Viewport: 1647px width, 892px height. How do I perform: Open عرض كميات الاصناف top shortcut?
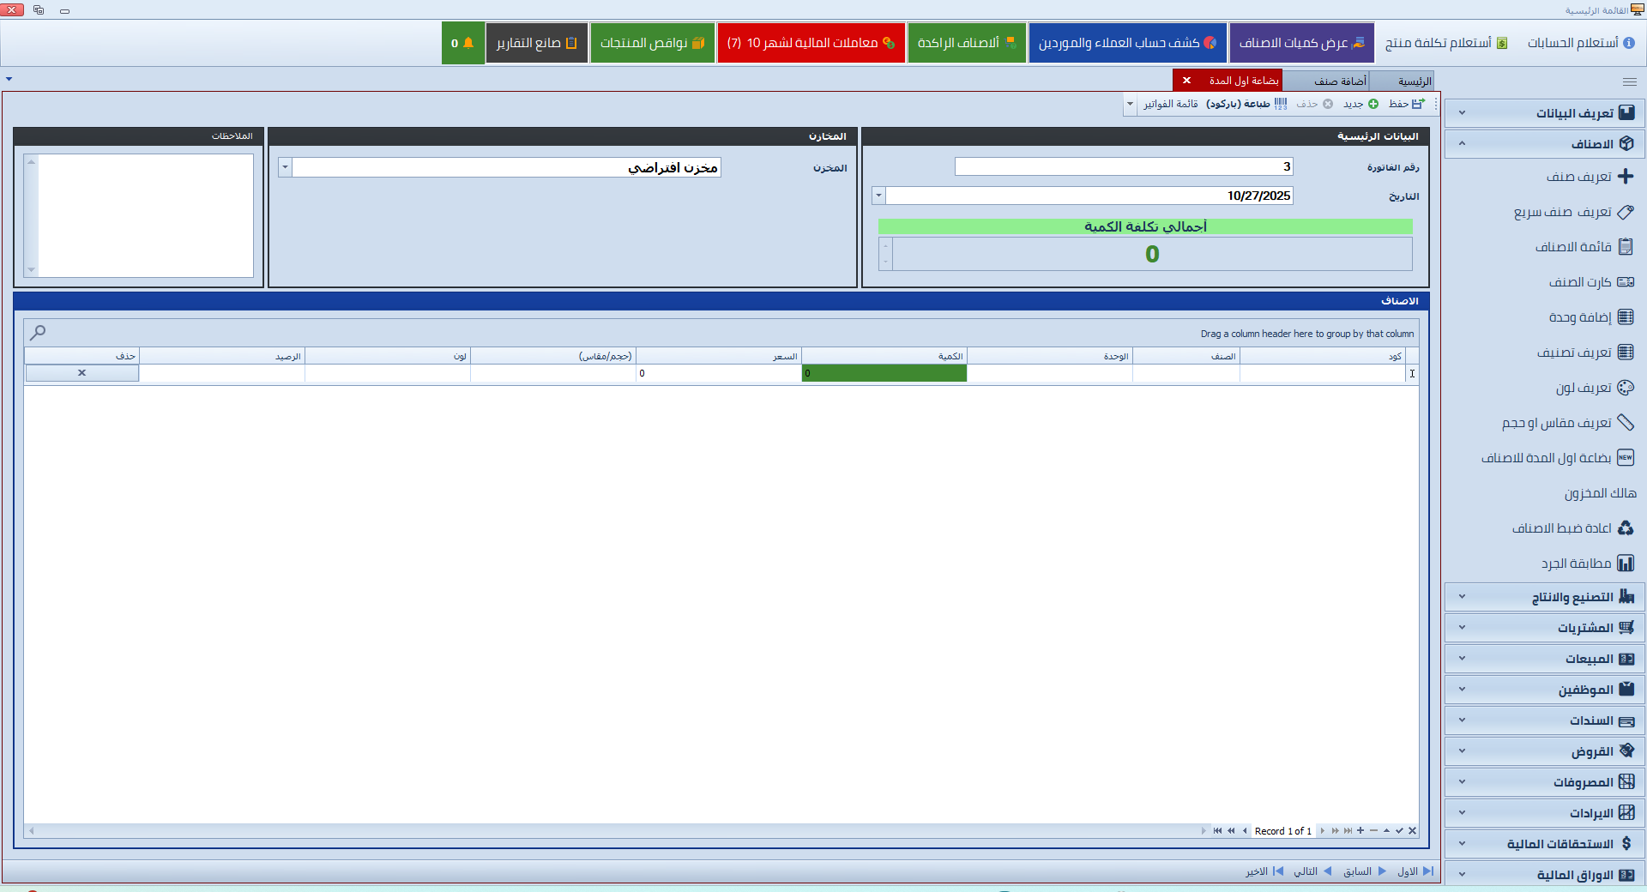[1301, 43]
